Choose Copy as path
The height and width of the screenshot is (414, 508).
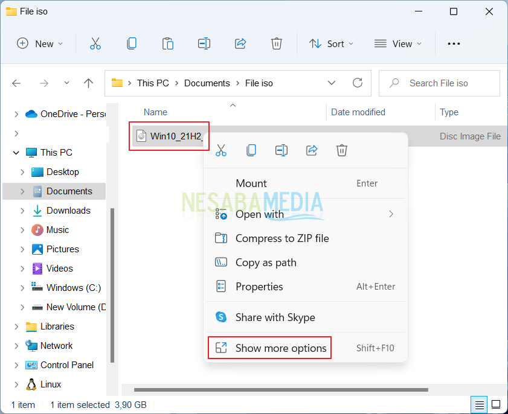coord(305,263)
